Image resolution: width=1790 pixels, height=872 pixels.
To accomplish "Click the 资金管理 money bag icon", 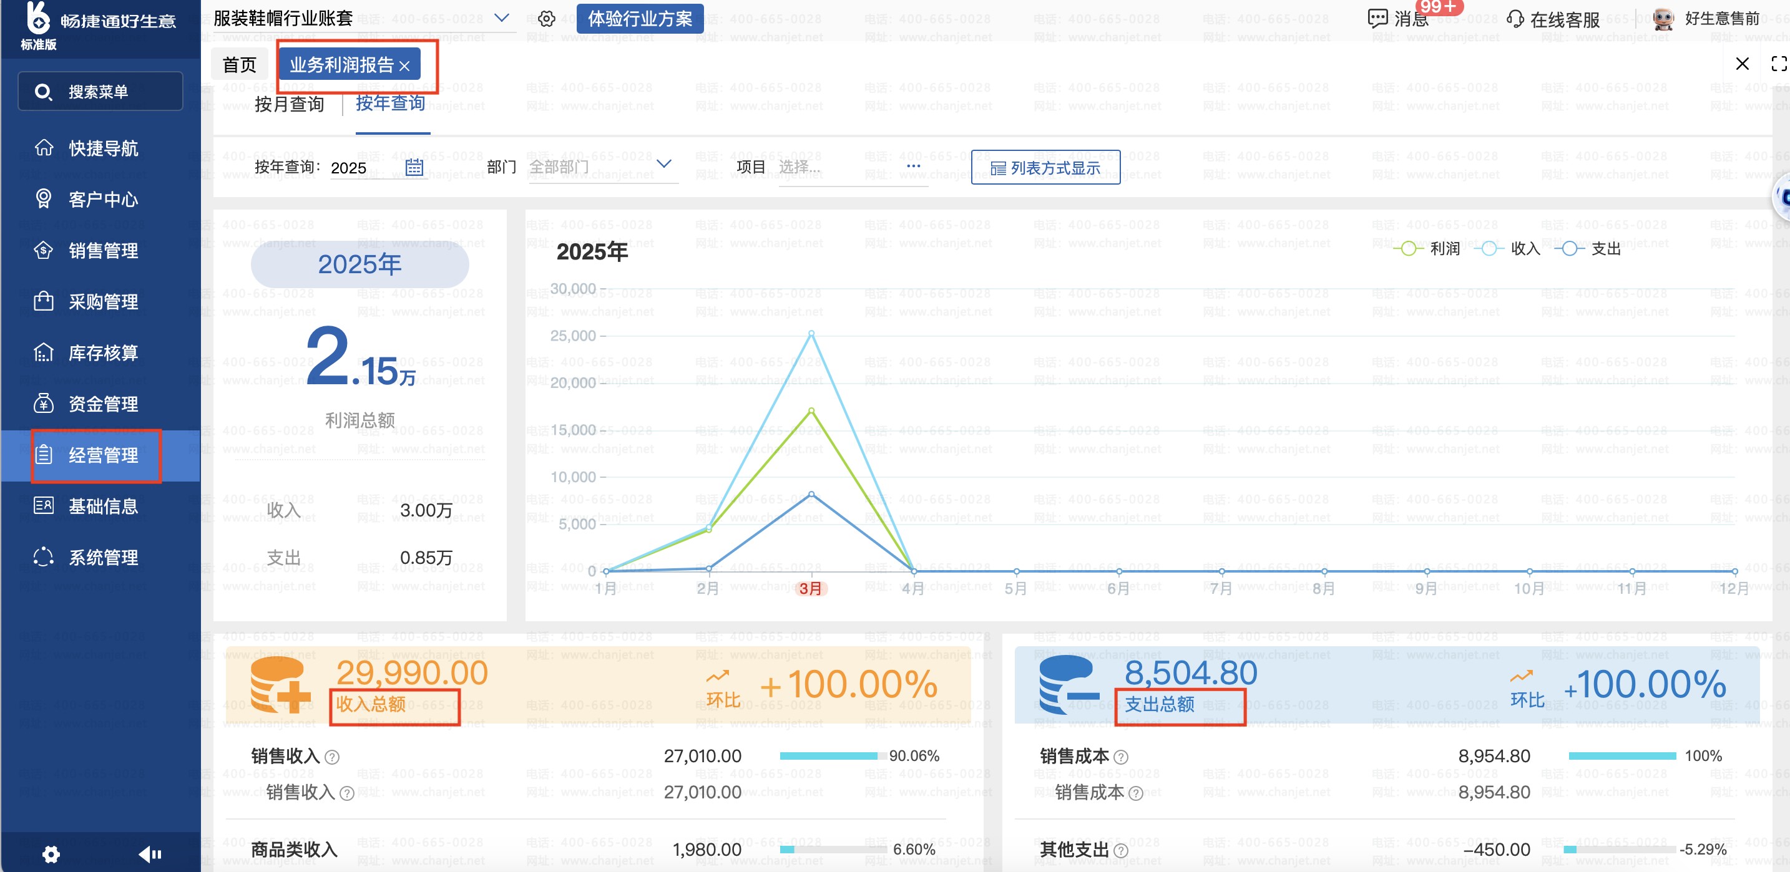I will point(44,404).
